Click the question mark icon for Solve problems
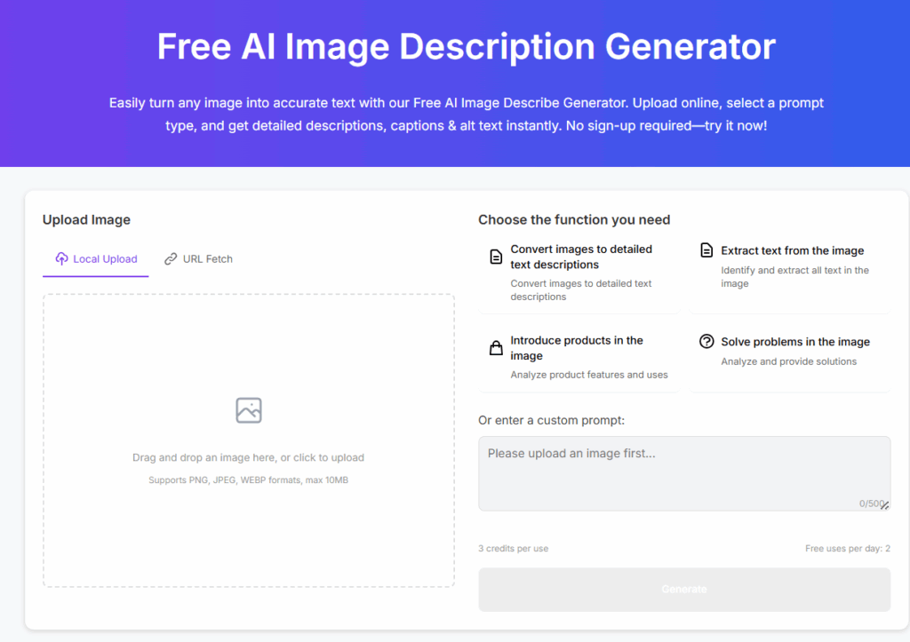Viewport: 910px width, 642px height. tap(706, 342)
